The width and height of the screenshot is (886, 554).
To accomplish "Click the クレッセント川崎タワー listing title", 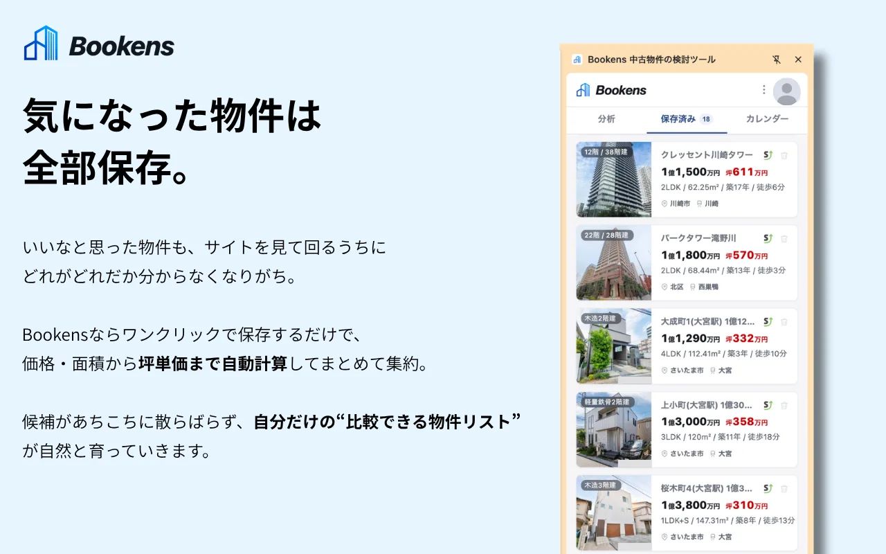I will click(x=707, y=155).
